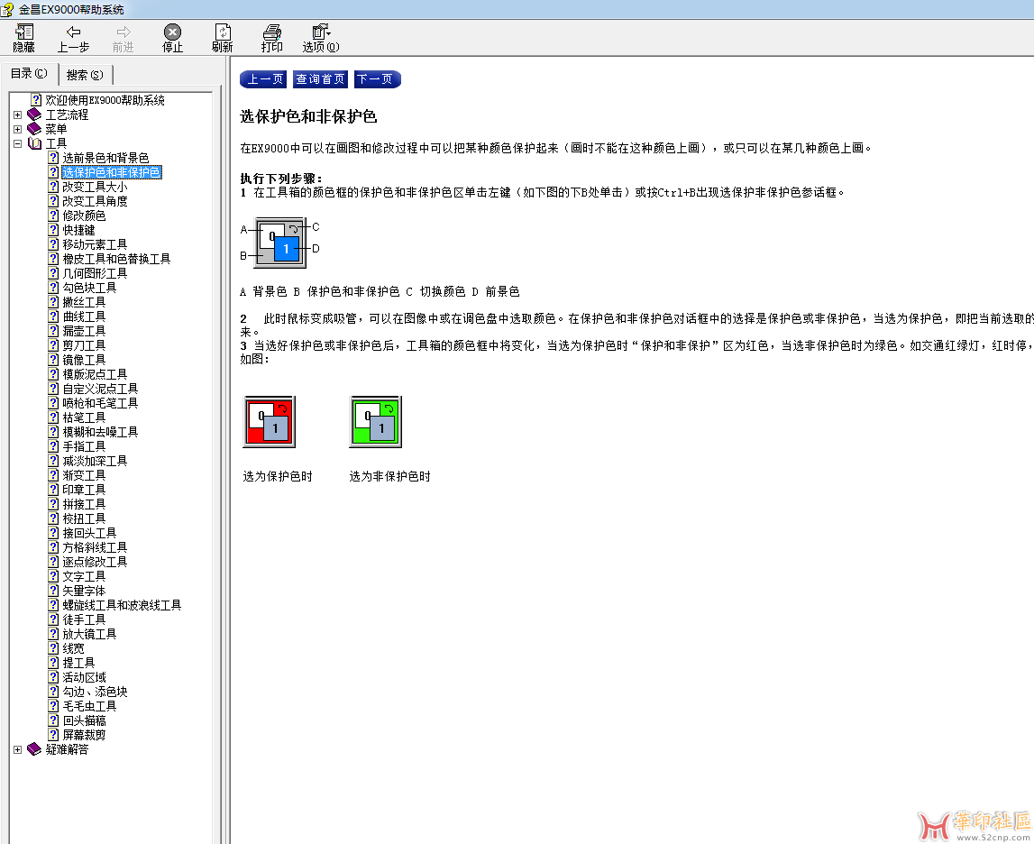This screenshot has width=1034, height=844.
Task: Click the green non-protected color box image
Action: click(375, 422)
